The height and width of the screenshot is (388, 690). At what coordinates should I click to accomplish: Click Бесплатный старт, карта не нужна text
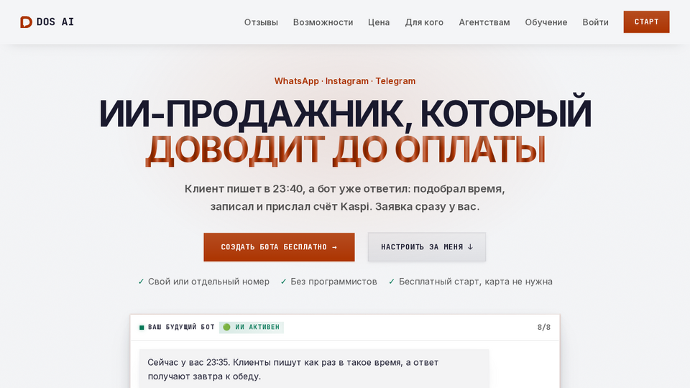click(475, 282)
